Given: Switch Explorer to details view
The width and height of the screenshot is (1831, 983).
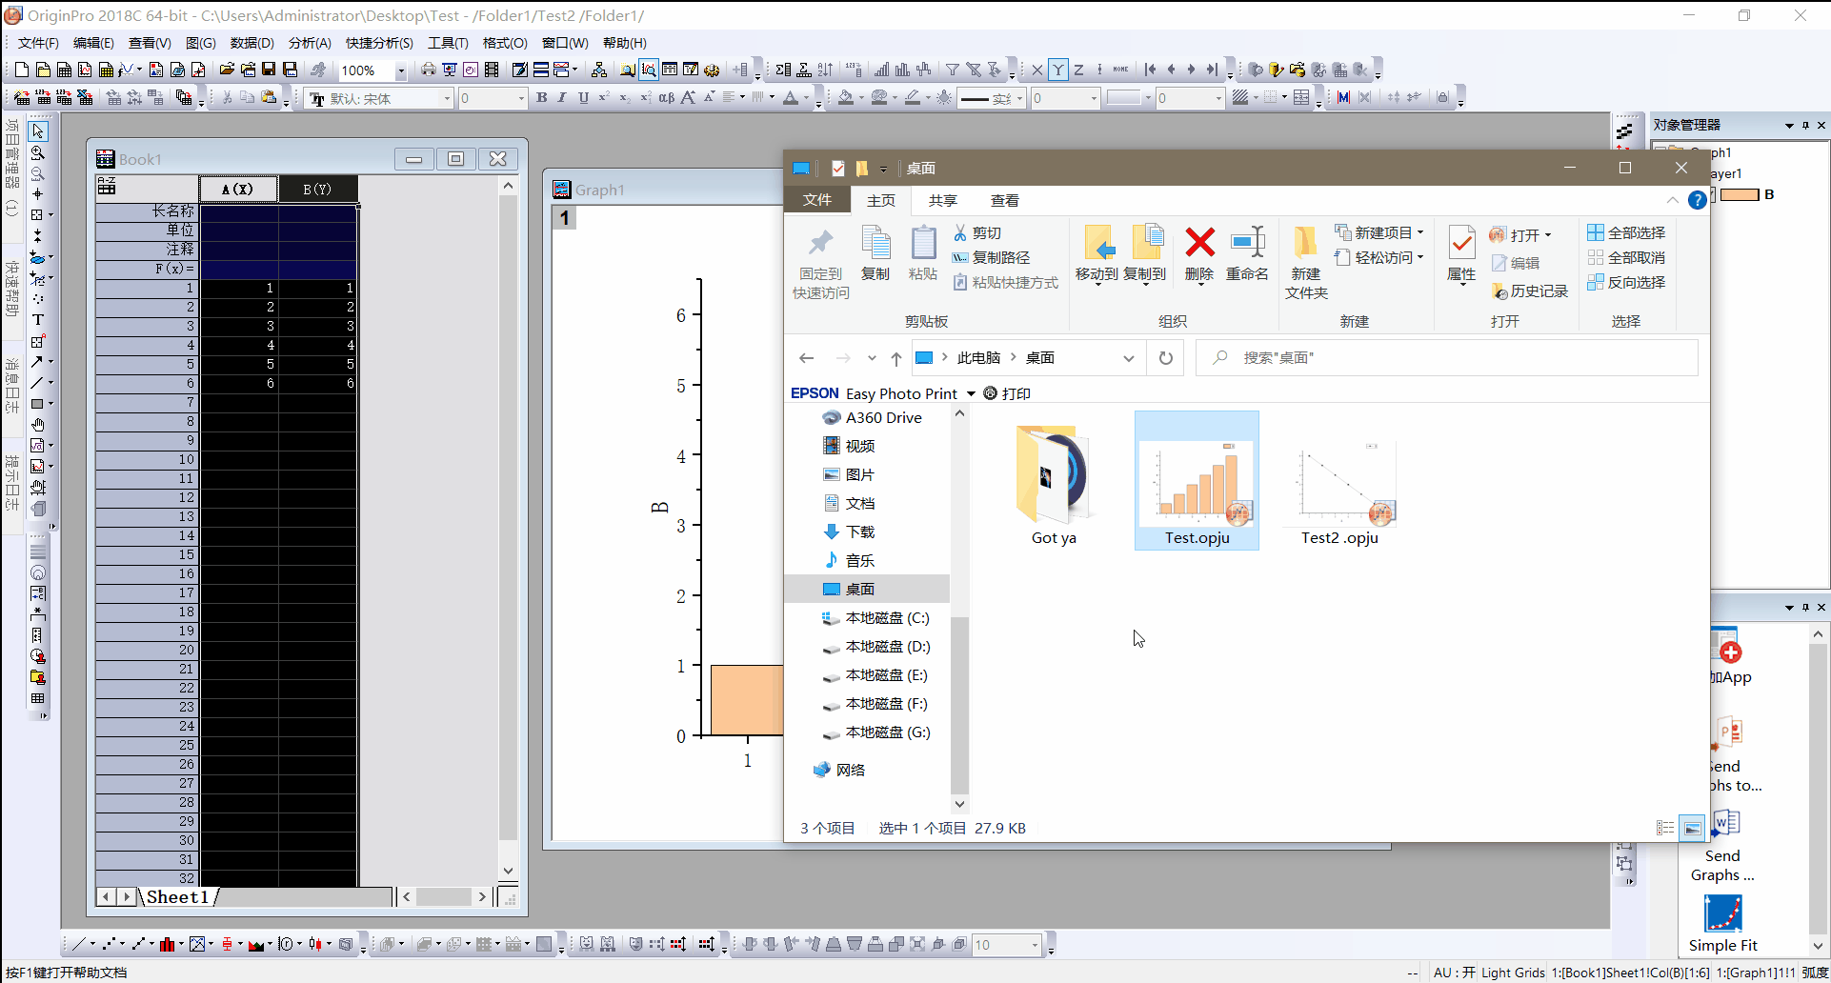Looking at the screenshot, I should coord(1665,828).
